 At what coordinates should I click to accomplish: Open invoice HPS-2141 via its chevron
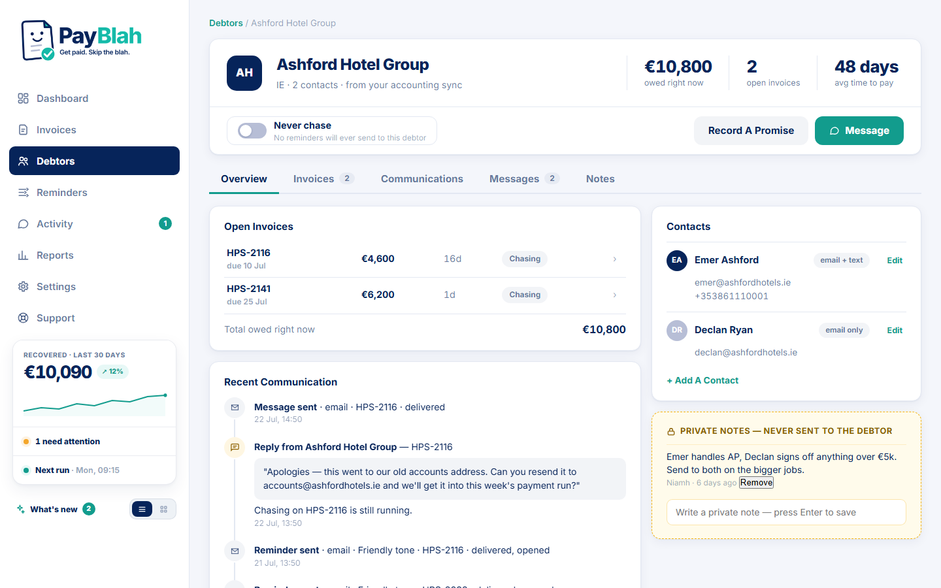point(615,295)
